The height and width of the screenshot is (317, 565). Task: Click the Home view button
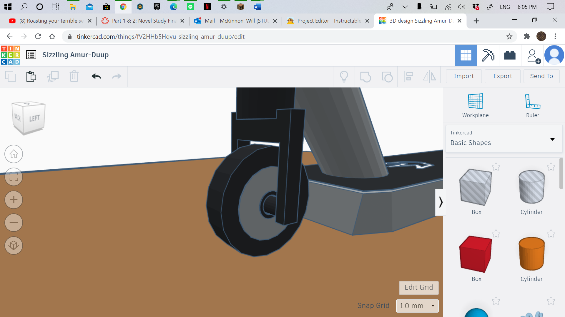(x=14, y=154)
